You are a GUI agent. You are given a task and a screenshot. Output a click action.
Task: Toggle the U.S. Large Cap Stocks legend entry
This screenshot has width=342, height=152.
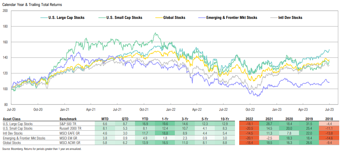(66, 17)
